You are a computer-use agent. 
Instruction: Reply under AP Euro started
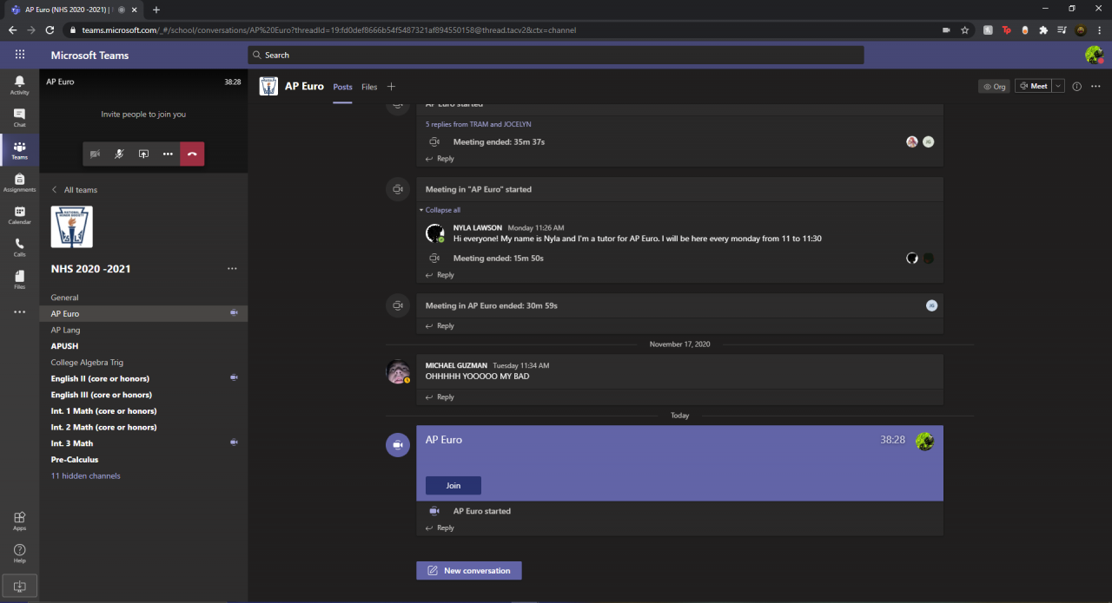click(440, 528)
